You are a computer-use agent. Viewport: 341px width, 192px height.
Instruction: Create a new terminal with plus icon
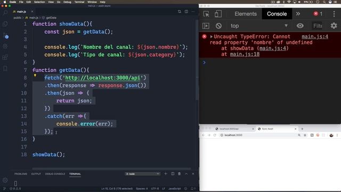(166, 174)
